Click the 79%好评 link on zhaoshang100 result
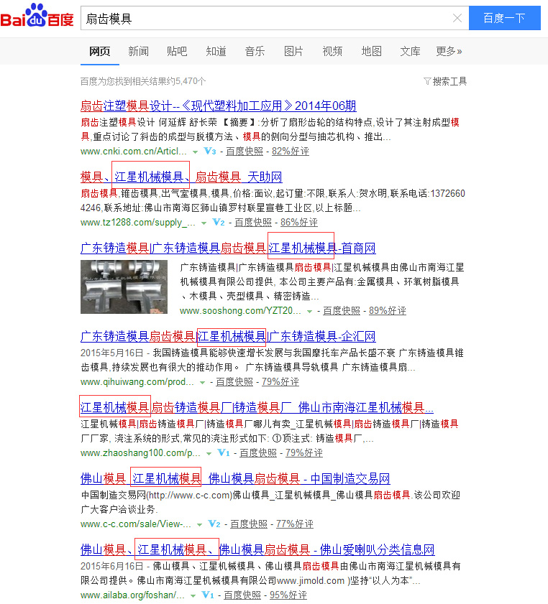The image size is (548, 604). tap(304, 453)
